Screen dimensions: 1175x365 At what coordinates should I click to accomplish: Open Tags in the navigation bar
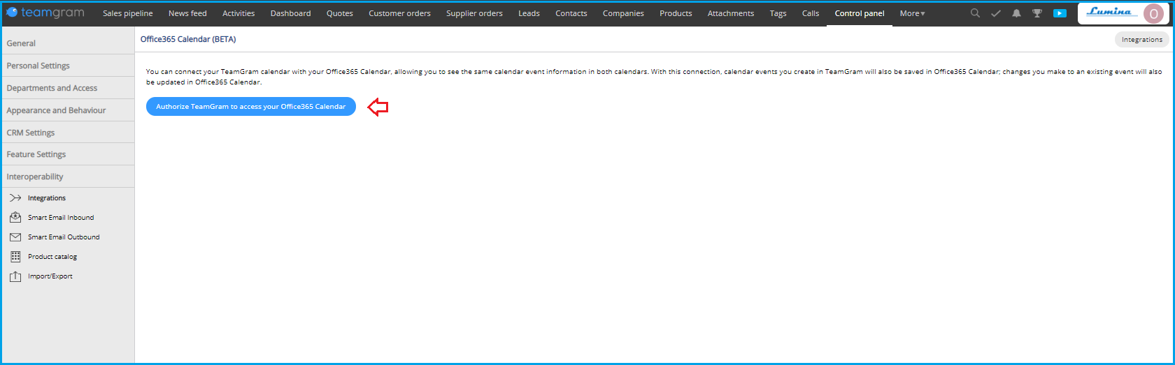point(778,13)
